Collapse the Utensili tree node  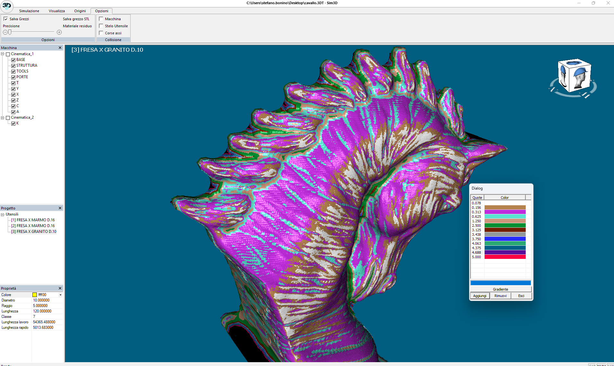click(x=3, y=215)
